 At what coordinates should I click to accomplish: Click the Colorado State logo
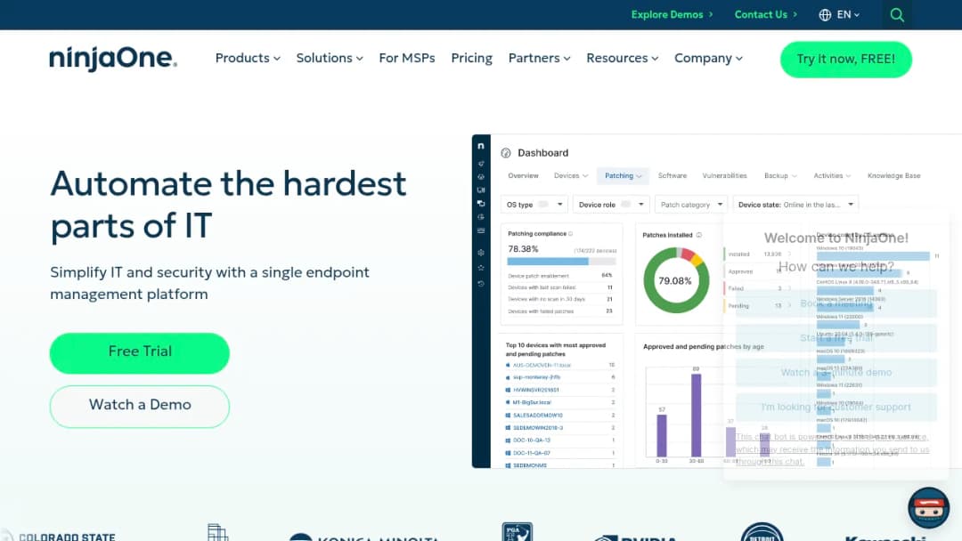(59, 536)
